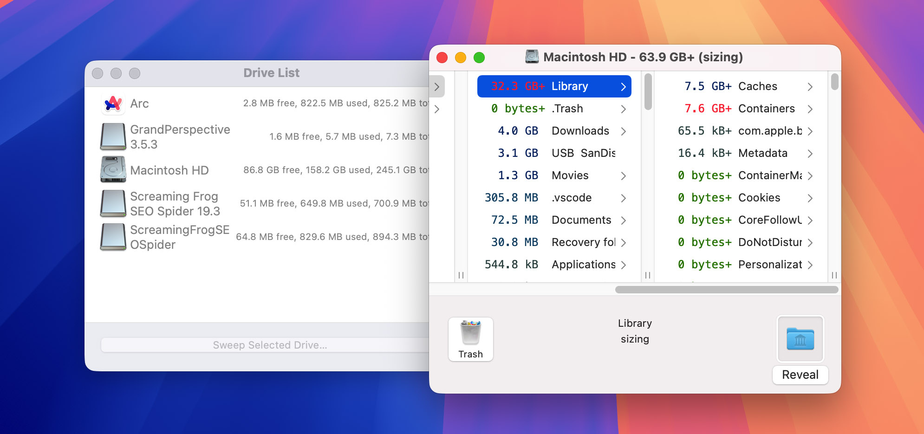The width and height of the screenshot is (924, 434).
Task: Select the Screaming Frog SEO Spider 19.3 drive icon
Action: pos(113,203)
